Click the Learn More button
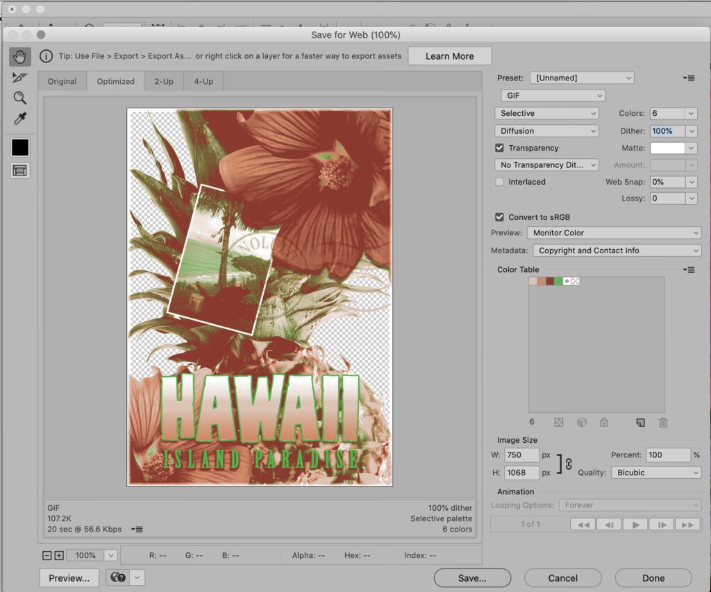 tap(449, 56)
